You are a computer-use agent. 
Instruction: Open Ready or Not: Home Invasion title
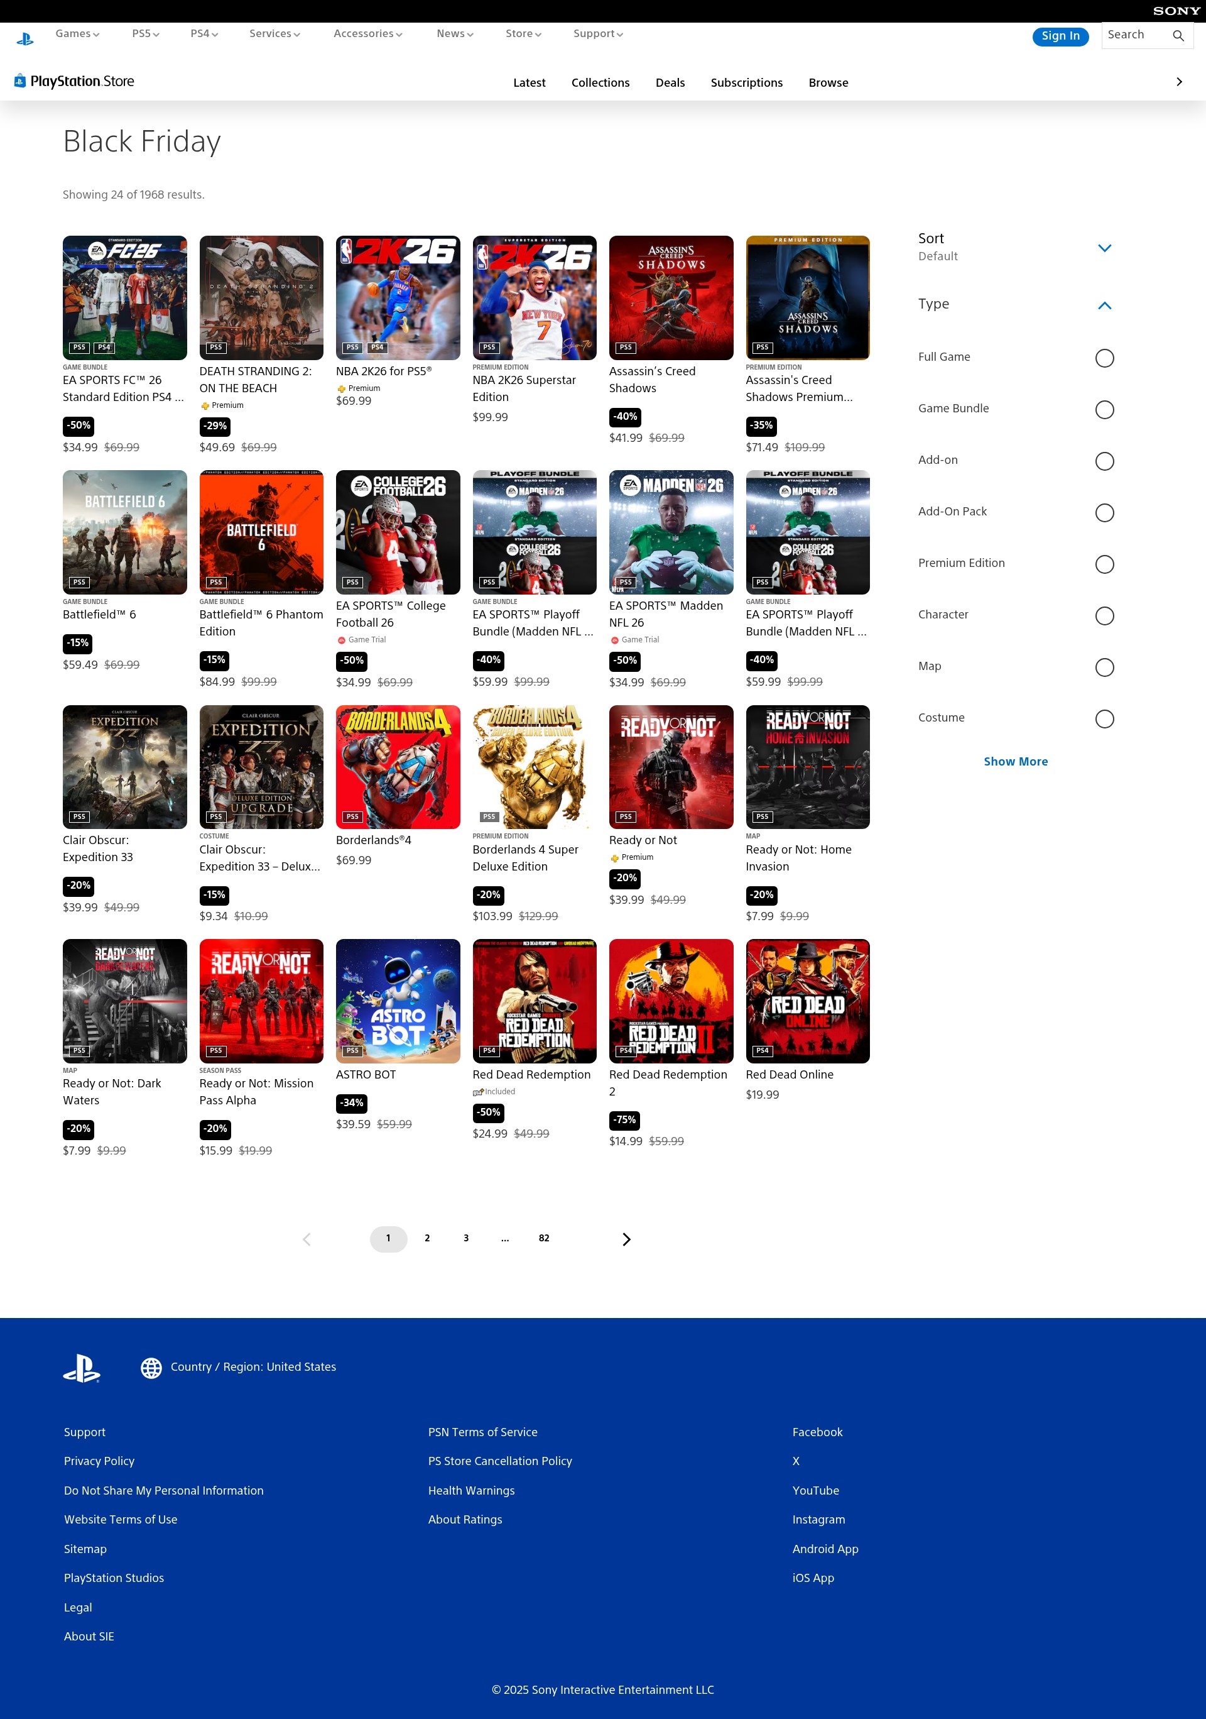click(x=798, y=858)
